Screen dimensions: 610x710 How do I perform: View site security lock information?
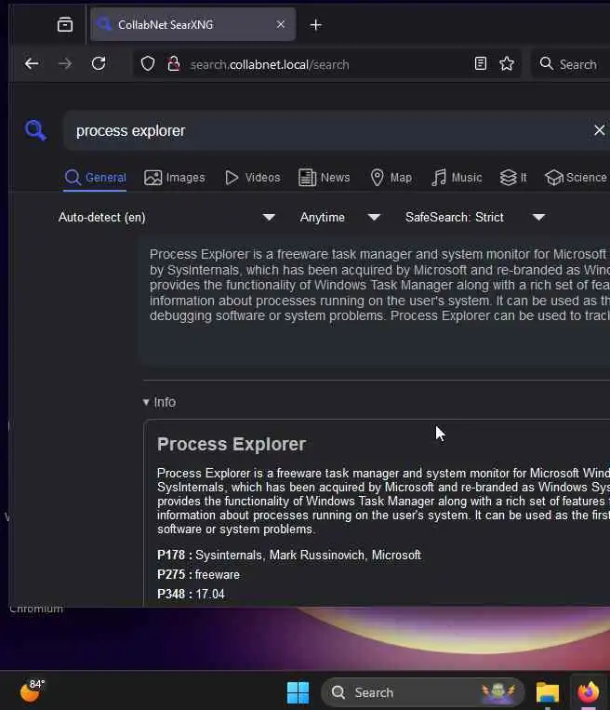[x=173, y=64]
